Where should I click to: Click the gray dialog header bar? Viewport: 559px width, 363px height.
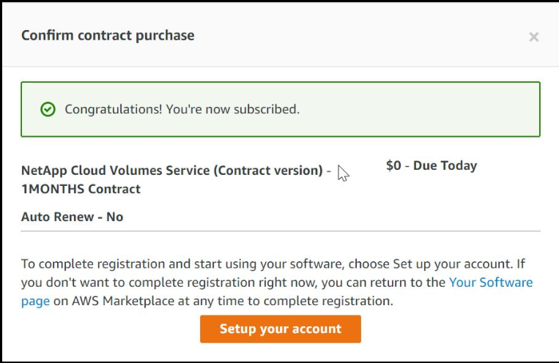[x=281, y=34]
